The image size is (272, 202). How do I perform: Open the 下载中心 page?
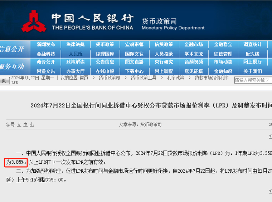[x=134, y=71]
